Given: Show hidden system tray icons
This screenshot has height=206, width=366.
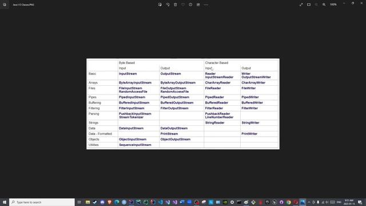Looking at the screenshot, I should click(309, 202).
